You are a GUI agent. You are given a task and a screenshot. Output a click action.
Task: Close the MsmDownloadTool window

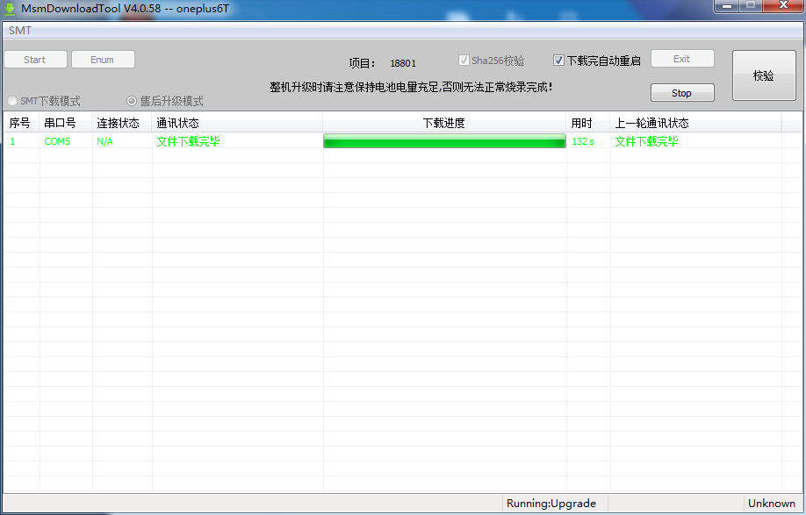click(783, 5)
